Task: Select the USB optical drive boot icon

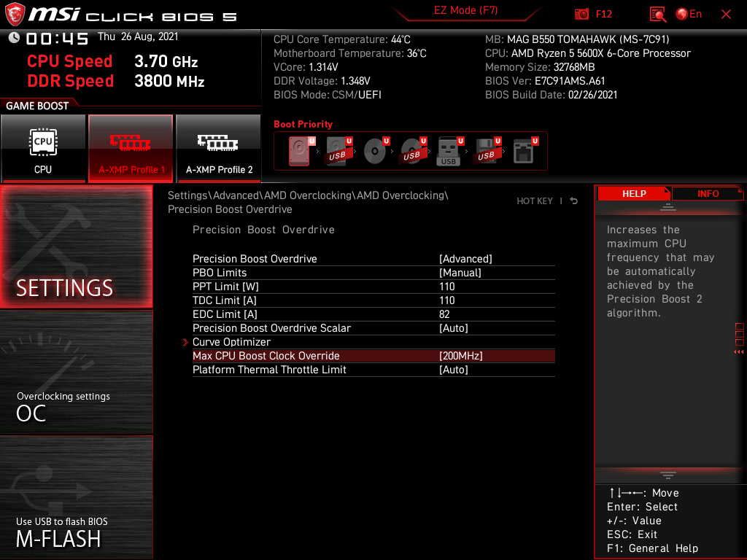Action: tap(413, 151)
